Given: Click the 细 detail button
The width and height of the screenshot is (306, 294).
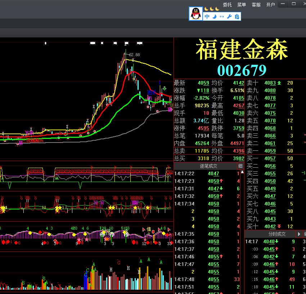Looking at the screenshot, I should coord(240,166).
